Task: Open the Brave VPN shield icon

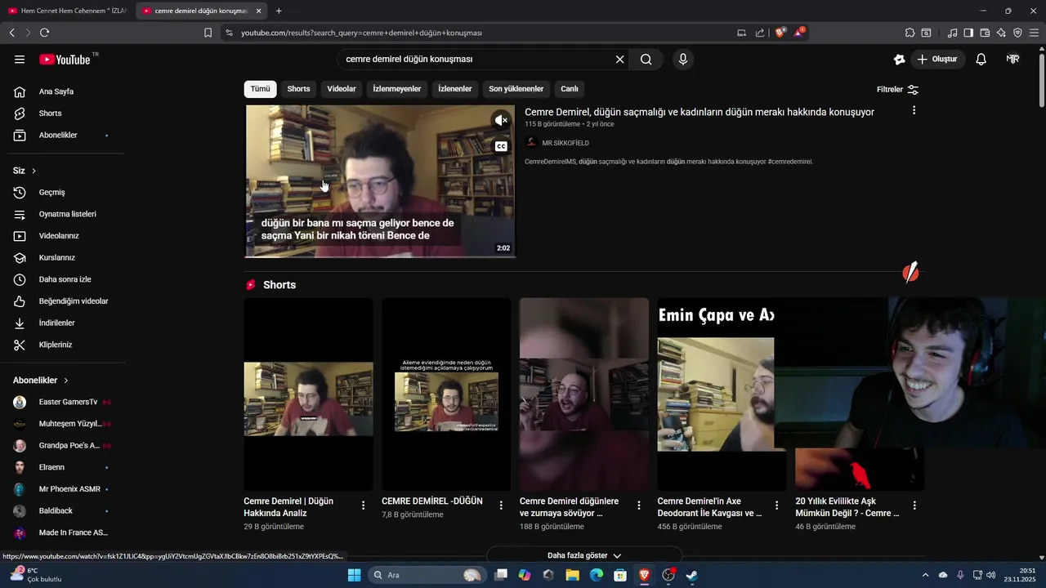Action: (x=1017, y=33)
